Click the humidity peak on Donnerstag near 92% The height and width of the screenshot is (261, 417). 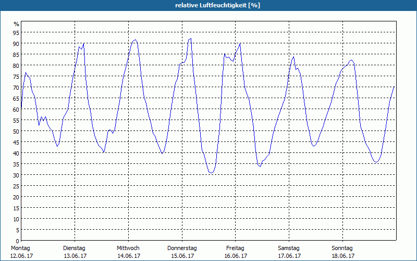pyautogui.click(x=191, y=39)
